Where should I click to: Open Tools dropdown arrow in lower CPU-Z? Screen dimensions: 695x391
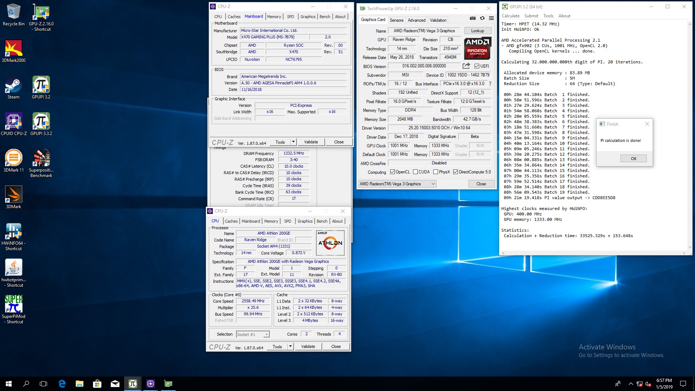290,346
